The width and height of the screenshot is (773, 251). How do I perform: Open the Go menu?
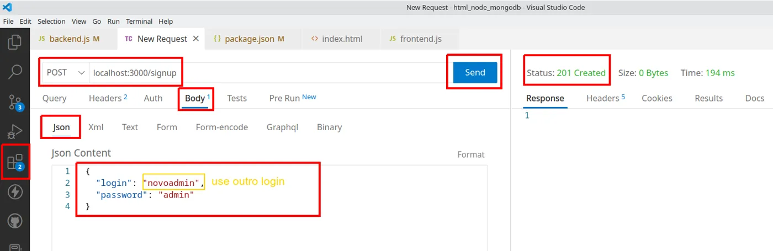pyautogui.click(x=97, y=22)
